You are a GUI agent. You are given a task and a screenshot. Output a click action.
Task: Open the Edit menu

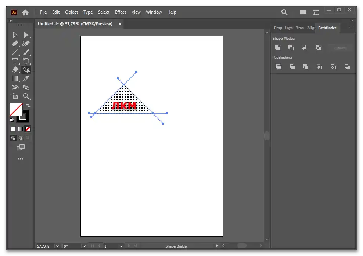(x=56, y=12)
